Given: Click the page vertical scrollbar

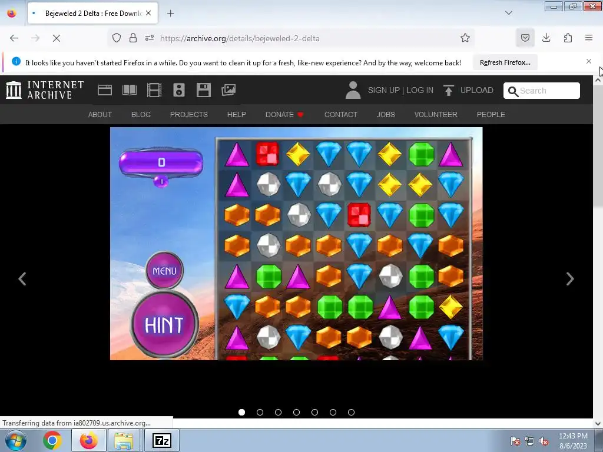Looking at the screenshot, I should pos(598,252).
